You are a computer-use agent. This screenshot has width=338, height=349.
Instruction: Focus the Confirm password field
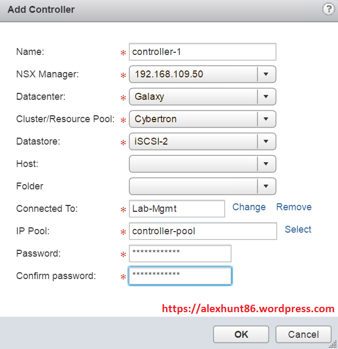(180, 276)
